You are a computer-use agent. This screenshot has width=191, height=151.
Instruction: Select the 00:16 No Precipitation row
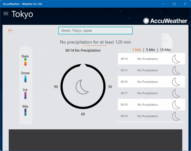[x=151, y=82]
